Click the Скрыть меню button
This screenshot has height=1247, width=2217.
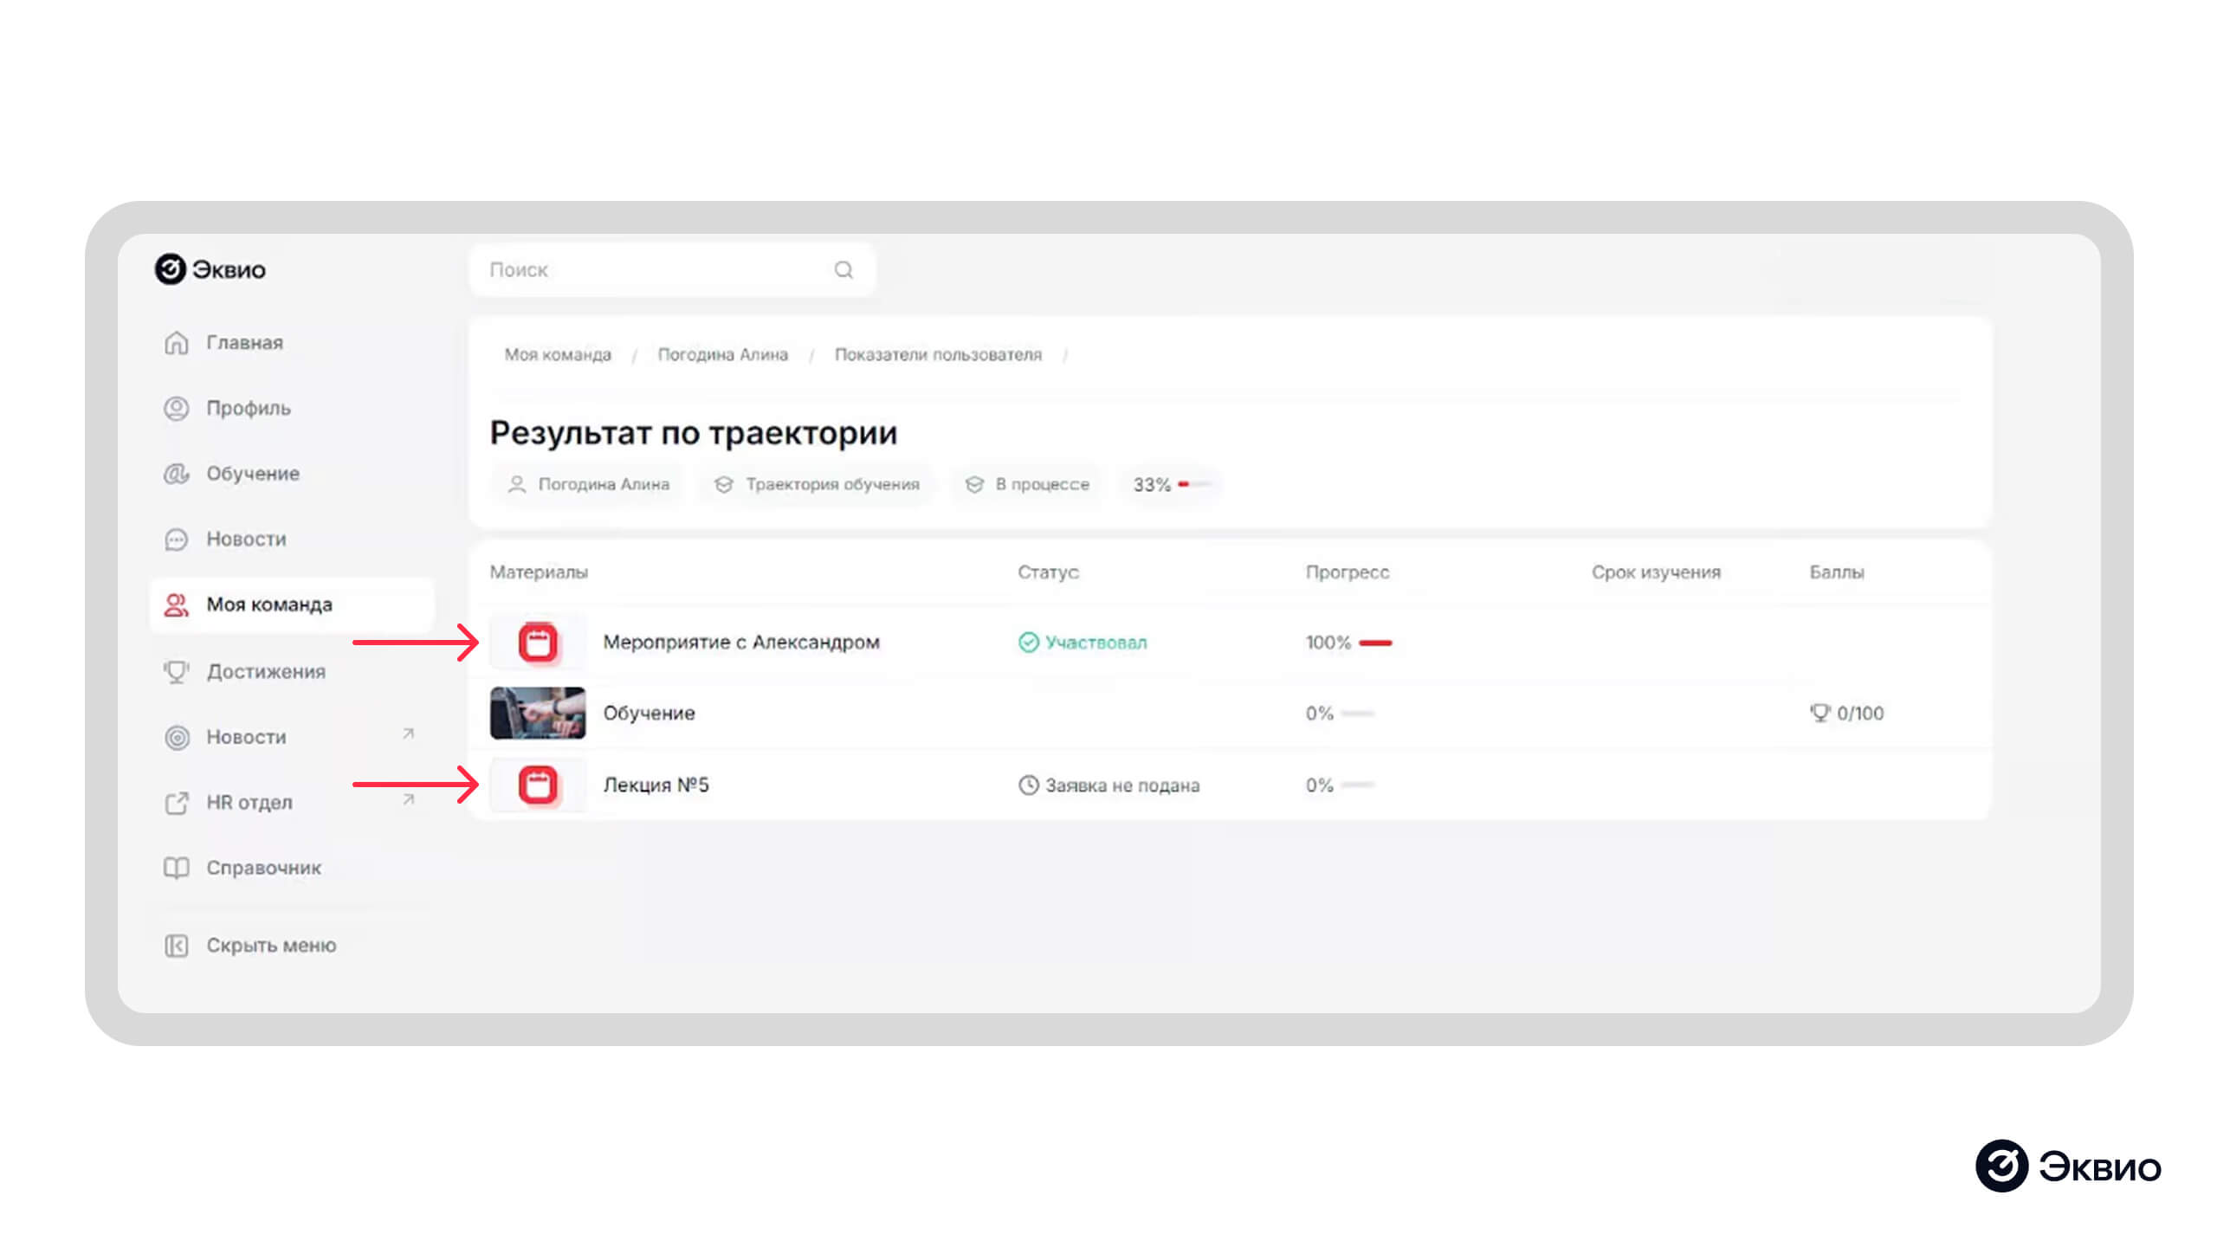click(270, 945)
